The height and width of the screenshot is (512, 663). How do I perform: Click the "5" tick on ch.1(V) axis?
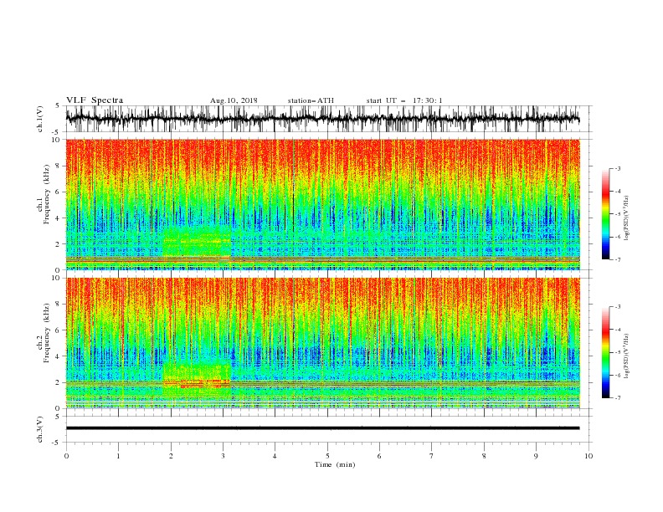coord(58,106)
